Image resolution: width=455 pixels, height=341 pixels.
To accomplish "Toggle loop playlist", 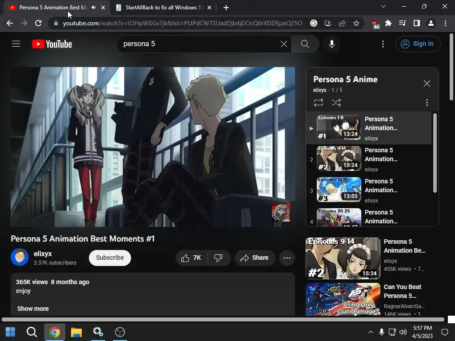I will pyautogui.click(x=318, y=103).
